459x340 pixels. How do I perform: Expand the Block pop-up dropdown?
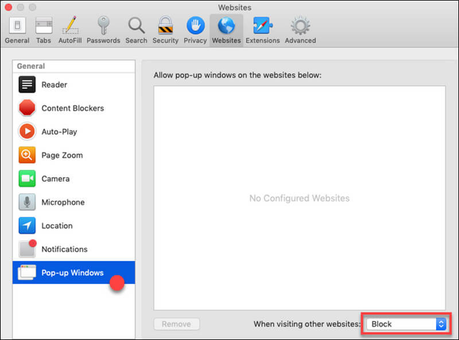407,324
